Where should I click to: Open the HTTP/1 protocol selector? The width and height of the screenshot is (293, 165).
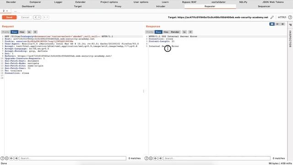282,17
